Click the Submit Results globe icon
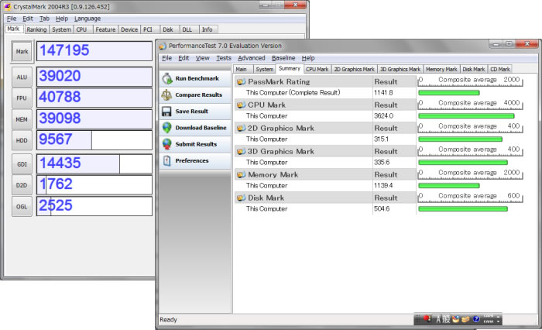The width and height of the screenshot is (542, 330). (167, 144)
